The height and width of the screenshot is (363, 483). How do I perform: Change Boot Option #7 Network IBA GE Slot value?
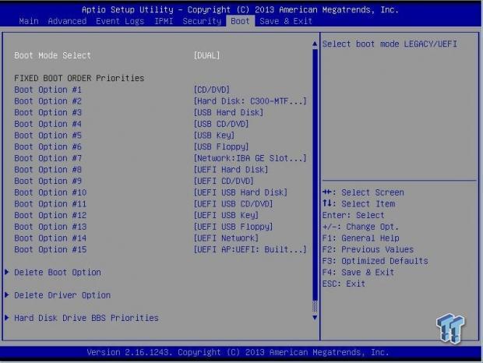pyautogui.click(x=250, y=158)
